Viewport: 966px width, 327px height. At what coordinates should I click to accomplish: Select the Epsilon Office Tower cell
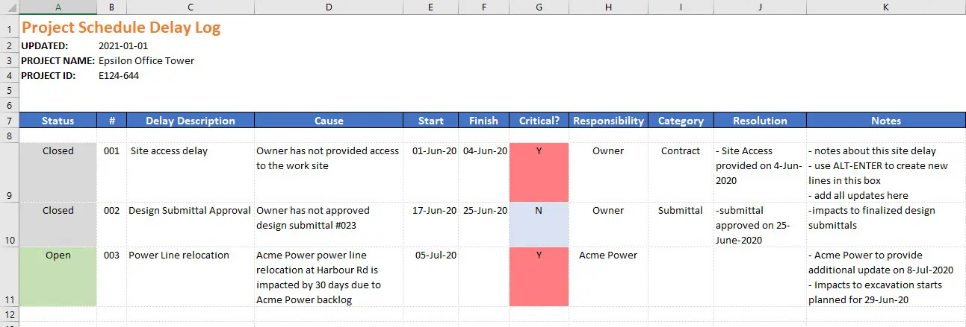coord(146,60)
